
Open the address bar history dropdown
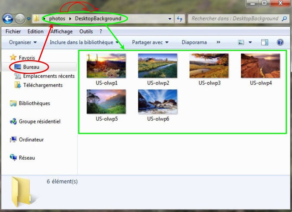(x=170, y=19)
